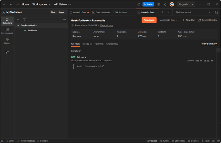Viewport: 221px width, 143px height.
Task: Open the Console
Action: [42, 141]
